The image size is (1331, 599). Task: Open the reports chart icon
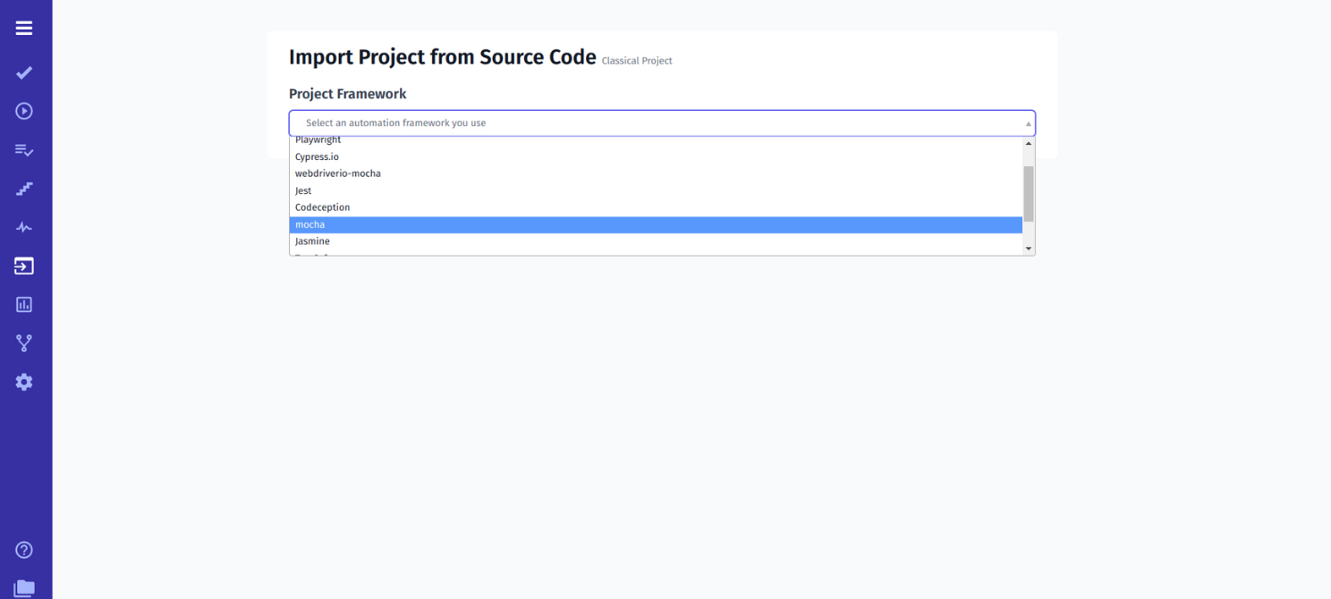tap(23, 304)
